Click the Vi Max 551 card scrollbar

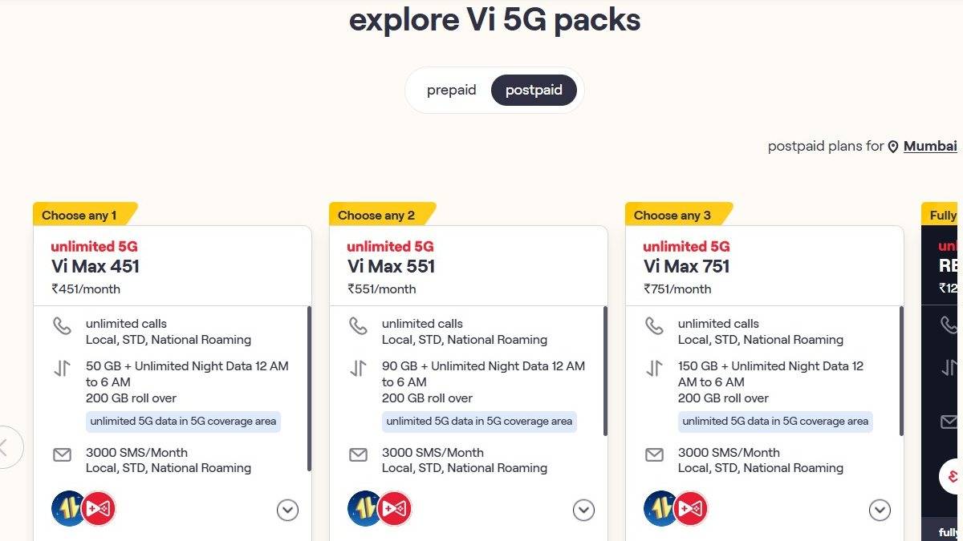pos(605,371)
